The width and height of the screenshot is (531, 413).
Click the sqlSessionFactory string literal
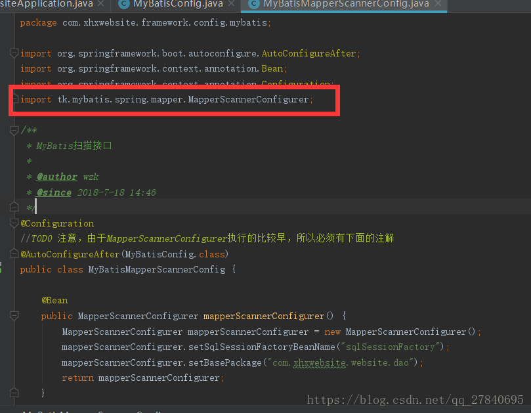tap(391, 347)
